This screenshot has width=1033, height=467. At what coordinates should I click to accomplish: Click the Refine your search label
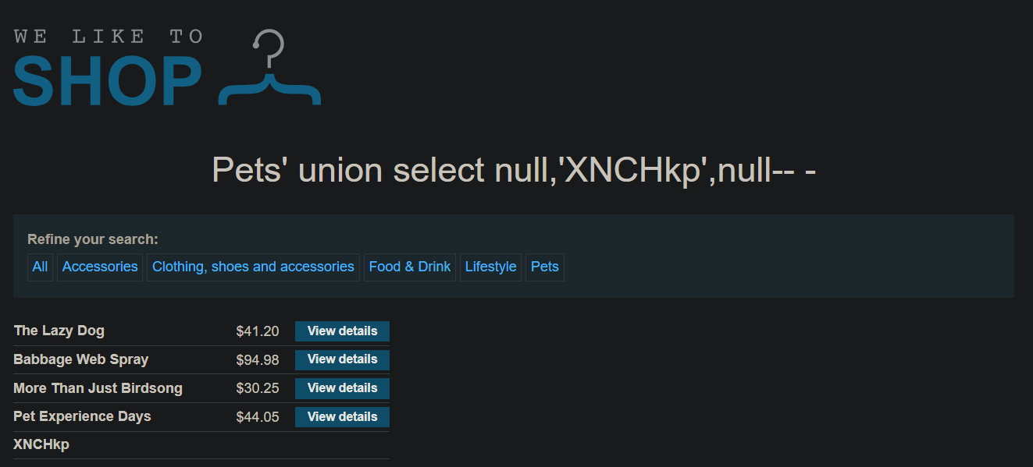(93, 239)
